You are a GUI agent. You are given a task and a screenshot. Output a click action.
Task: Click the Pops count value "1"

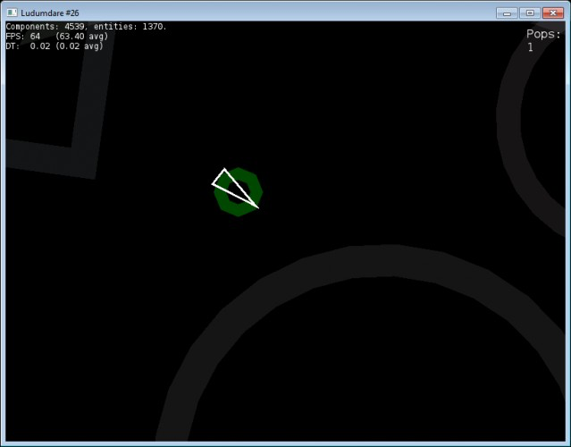(x=530, y=47)
